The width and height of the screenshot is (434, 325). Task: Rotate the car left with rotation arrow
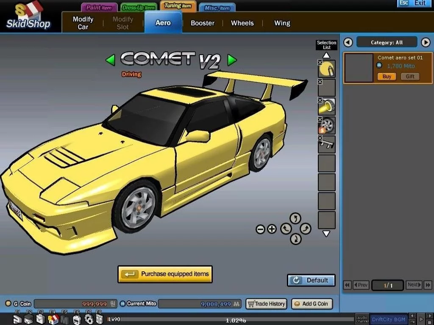[286, 229]
